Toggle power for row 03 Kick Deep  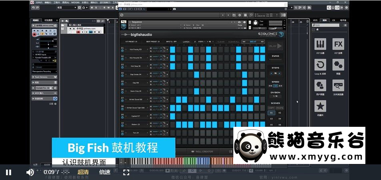(122, 67)
